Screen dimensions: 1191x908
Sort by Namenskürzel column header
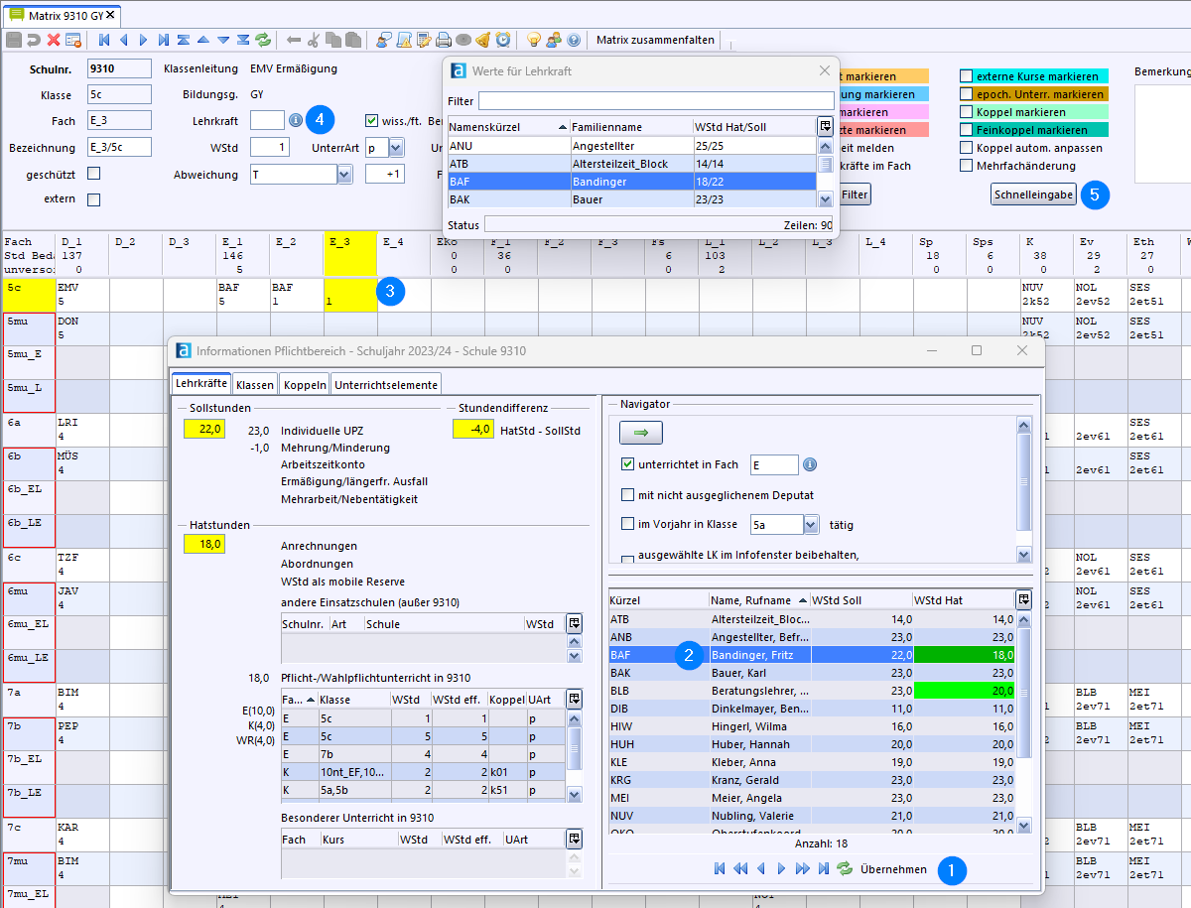pyautogui.click(x=508, y=127)
